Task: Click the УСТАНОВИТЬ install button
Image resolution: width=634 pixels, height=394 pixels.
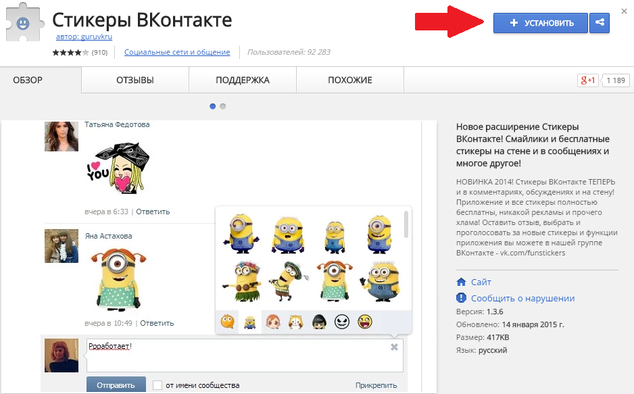Action: 541,22
